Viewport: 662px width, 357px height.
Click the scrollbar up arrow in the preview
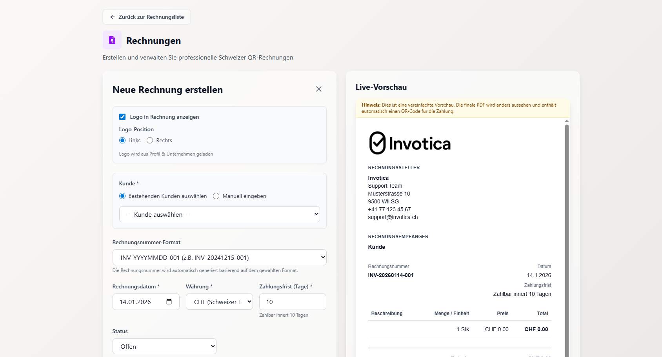pyautogui.click(x=567, y=121)
